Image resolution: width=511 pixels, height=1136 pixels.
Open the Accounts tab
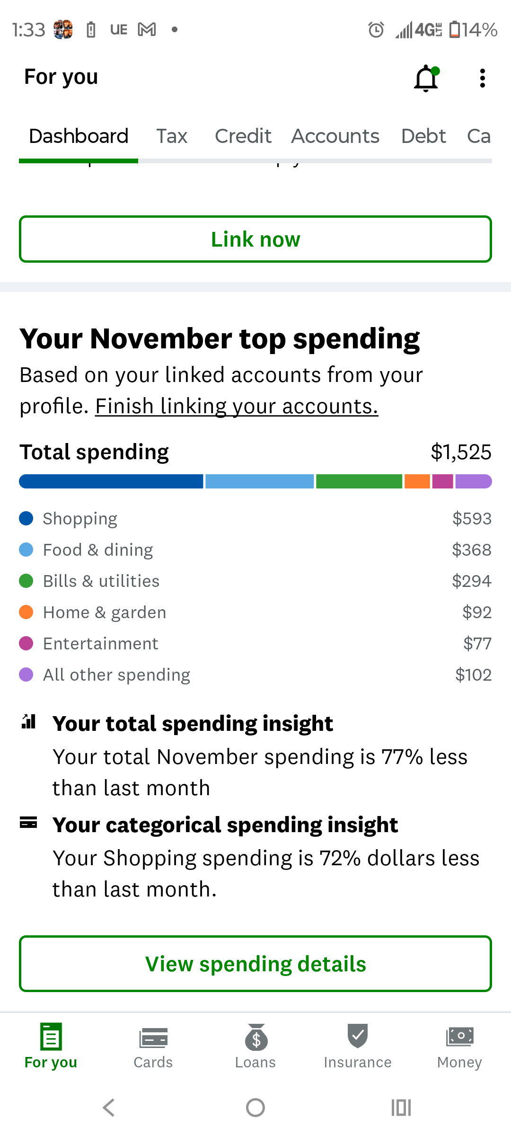(335, 136)
